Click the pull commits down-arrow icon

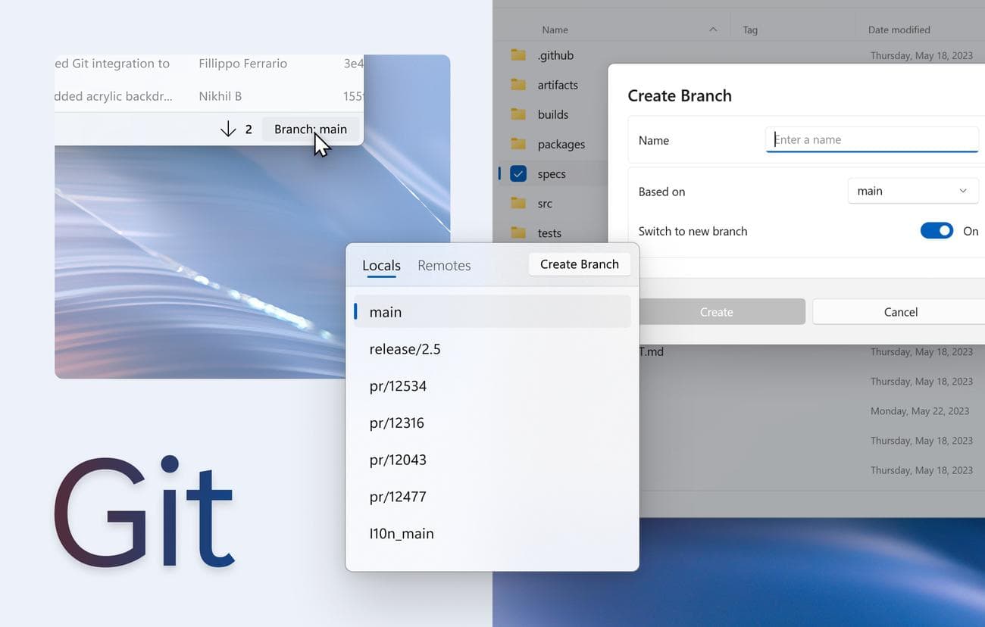(x=228, y=129)
